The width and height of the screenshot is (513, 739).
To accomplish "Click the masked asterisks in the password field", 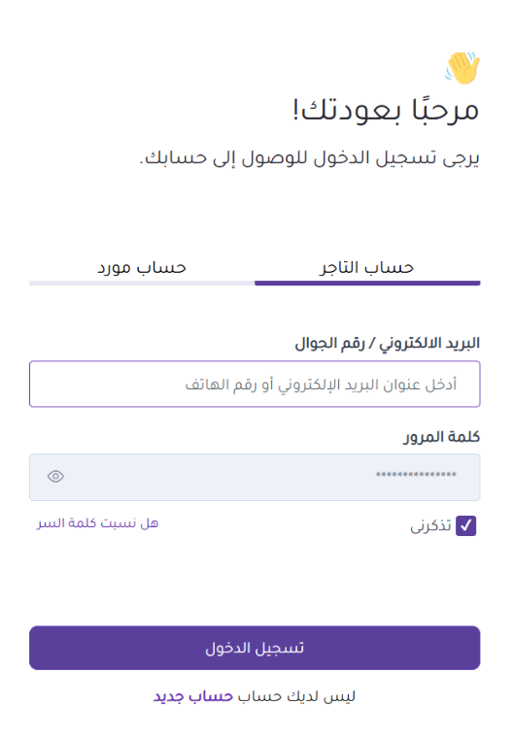I will coord(416,475).
